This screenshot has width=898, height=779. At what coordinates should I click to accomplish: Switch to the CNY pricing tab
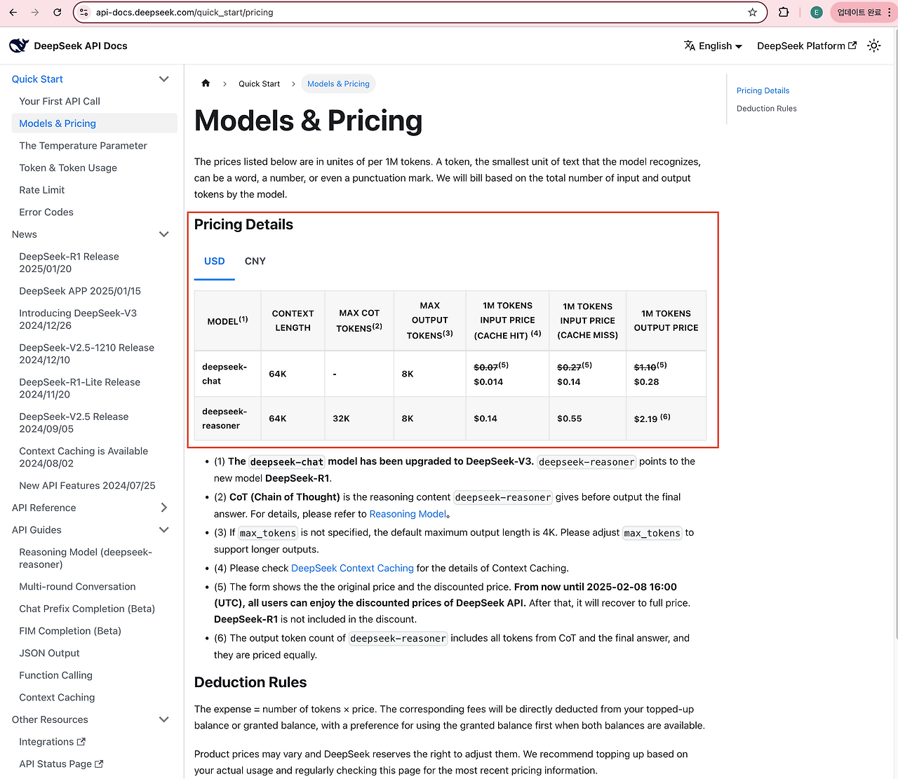coord(255,261)
